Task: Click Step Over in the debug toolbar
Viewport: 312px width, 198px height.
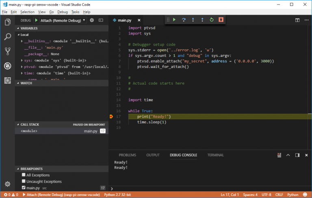Action: (x=184, y=20)
